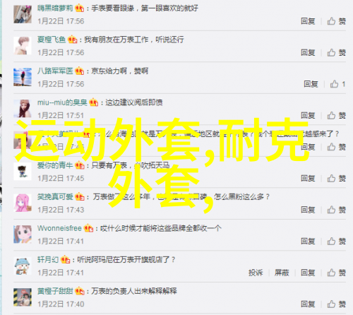The height and width of the screenshot is (315, 353).
Task: Click the member badge next to 轩月幻
Action: [x=65, y=260]
